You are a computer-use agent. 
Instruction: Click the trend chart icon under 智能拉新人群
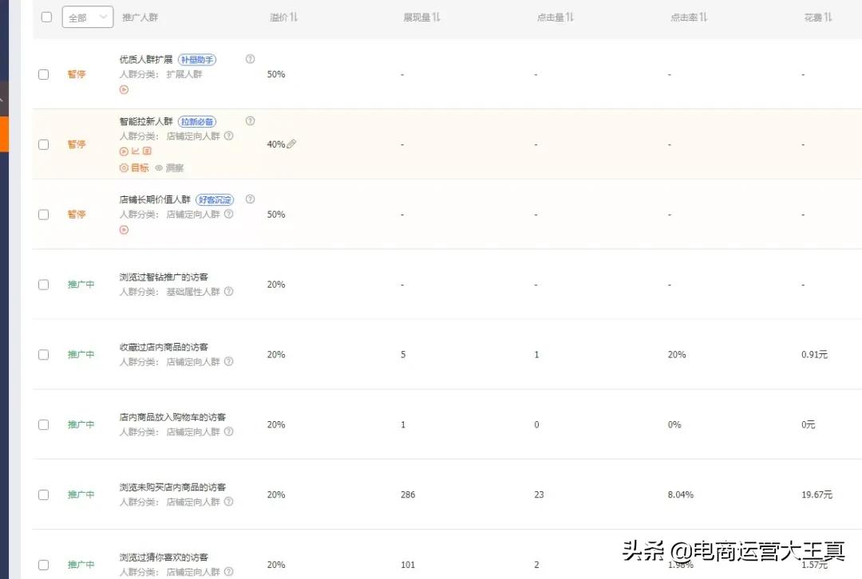click(135, 151)
